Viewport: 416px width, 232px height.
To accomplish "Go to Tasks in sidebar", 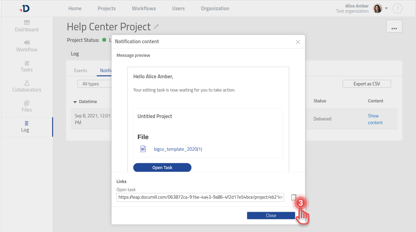I will (27, 66).
